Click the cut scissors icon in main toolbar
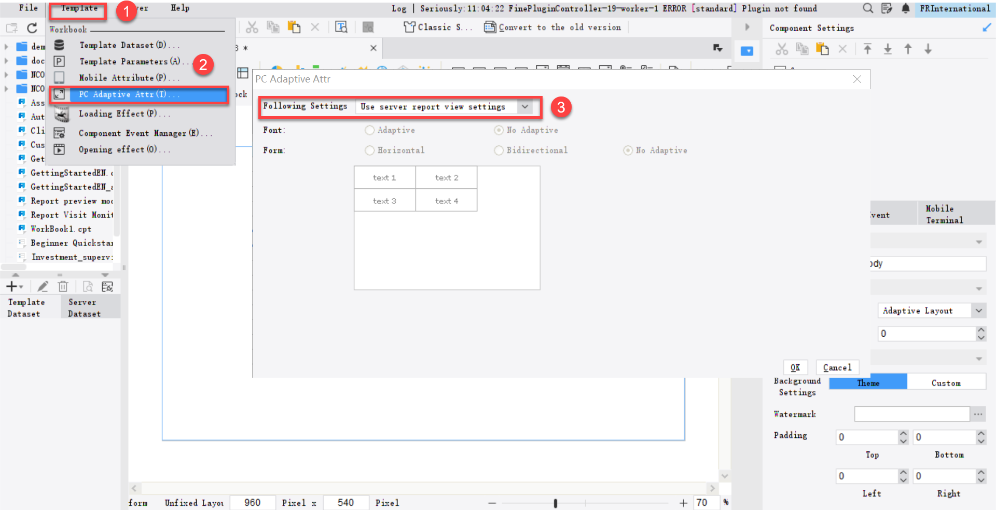Image resolution: width=996 pixels, height=510 pixels. 252,27
